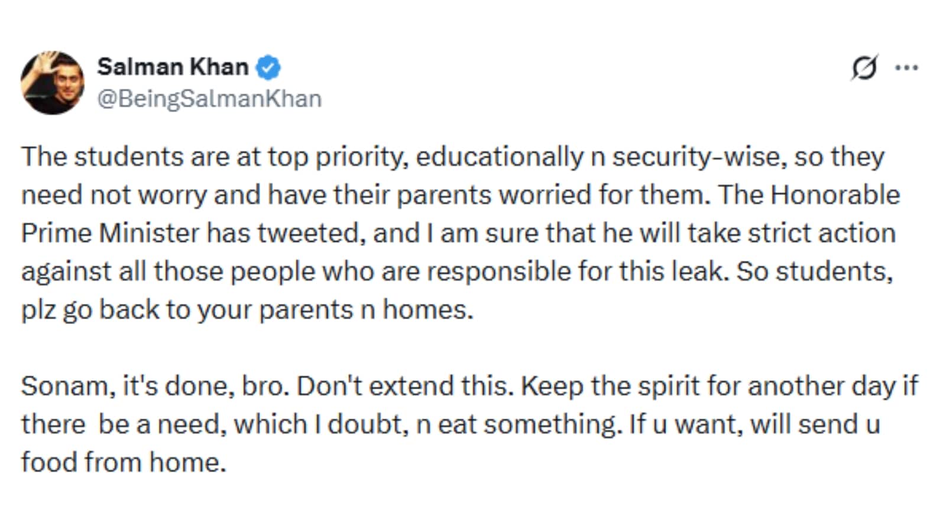Open Salman Khan's profile picture
The image size is (946, 532).
click(x=53, y=82)
